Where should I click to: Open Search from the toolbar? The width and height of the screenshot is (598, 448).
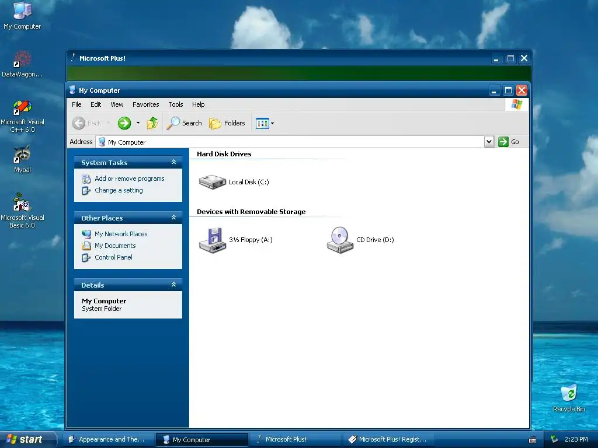click(184, 123)
